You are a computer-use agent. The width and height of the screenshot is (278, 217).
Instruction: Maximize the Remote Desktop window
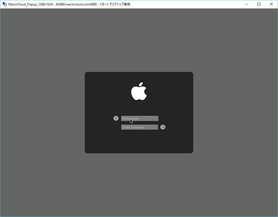tap(259, 4)
